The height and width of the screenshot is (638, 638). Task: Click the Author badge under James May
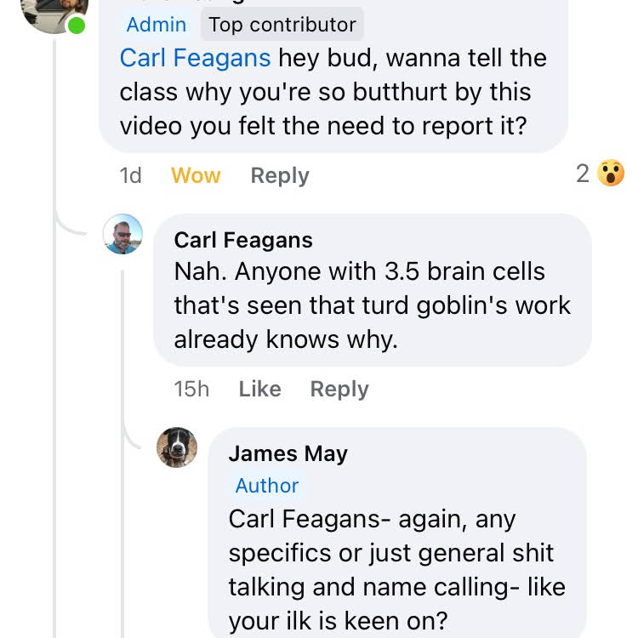[x=267, y=486]
